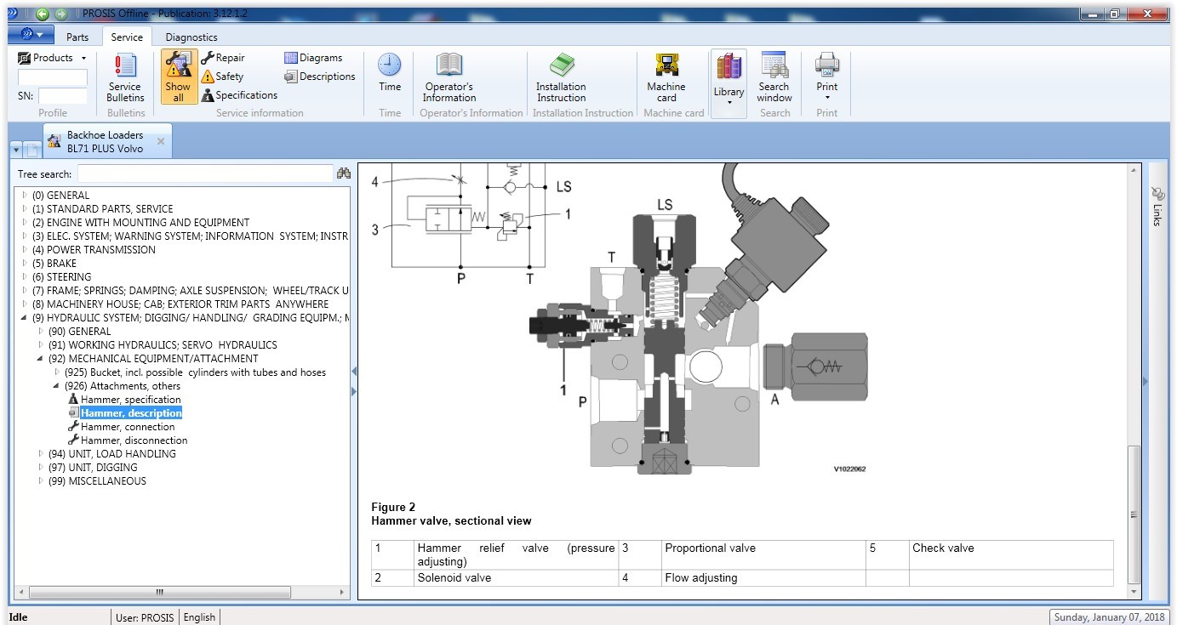Select Hammer, connection in tree
Image resolution: width=1177 pixels, height=625 pixels.
click(x=128, y=427)
